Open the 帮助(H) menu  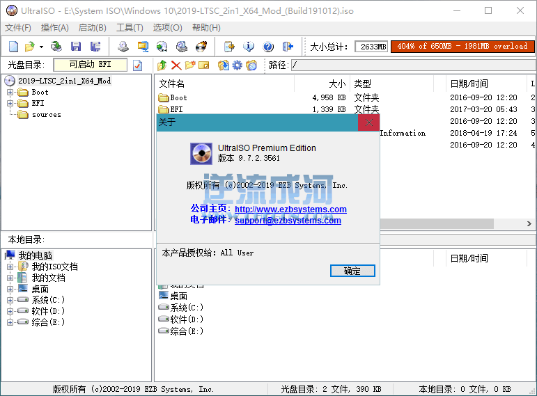(x=206, y=28)
